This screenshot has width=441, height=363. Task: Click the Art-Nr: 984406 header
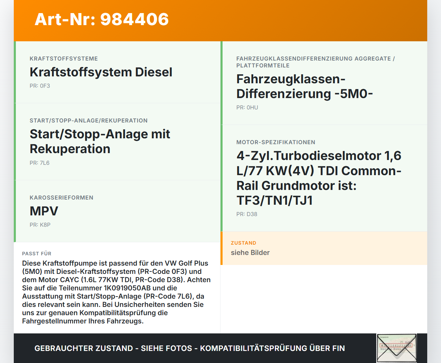[x=102, y=20]
